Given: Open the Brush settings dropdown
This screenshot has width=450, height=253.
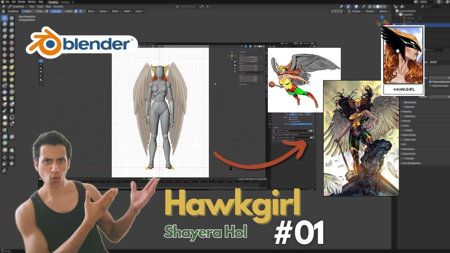Looking at the screenshot, I should [x=92, y=11].
